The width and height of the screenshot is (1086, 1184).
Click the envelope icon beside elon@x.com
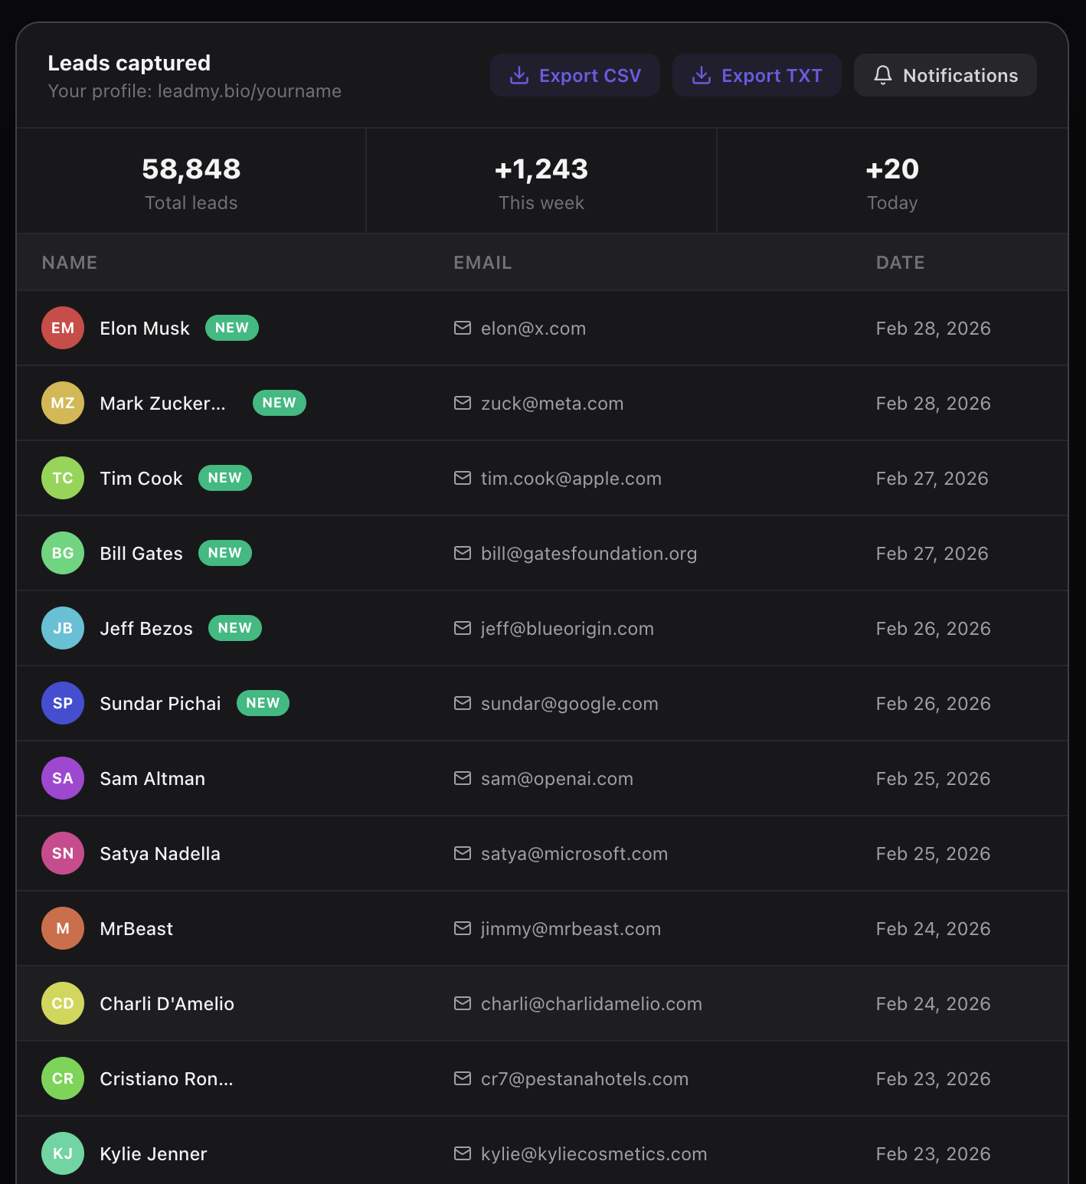[463, 328]
